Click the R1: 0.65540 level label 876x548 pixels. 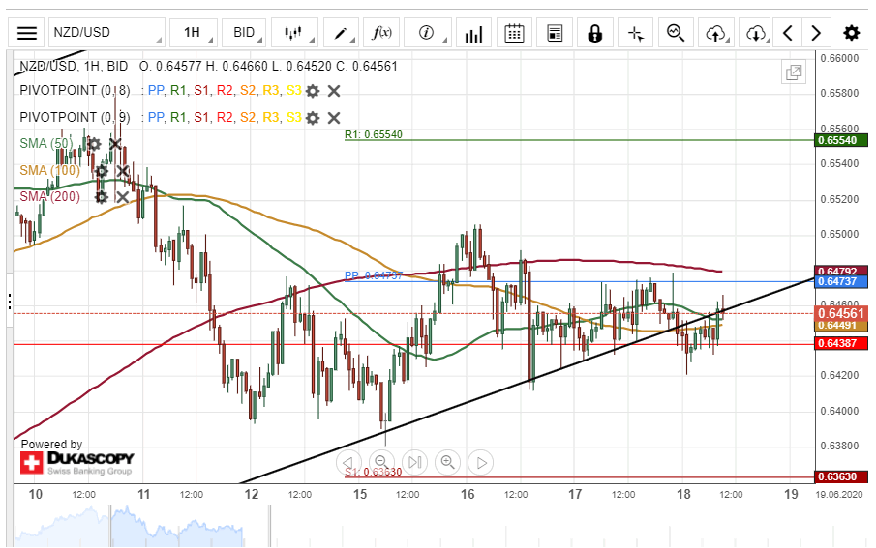(x=374, y=134)
